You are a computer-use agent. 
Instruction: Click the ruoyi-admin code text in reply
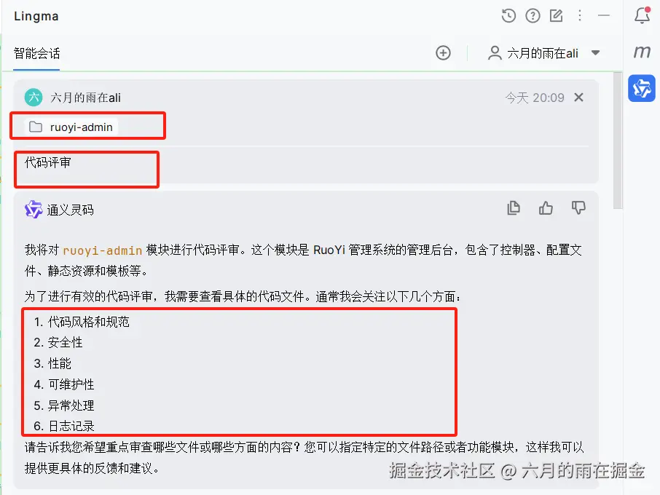point(102,250)
